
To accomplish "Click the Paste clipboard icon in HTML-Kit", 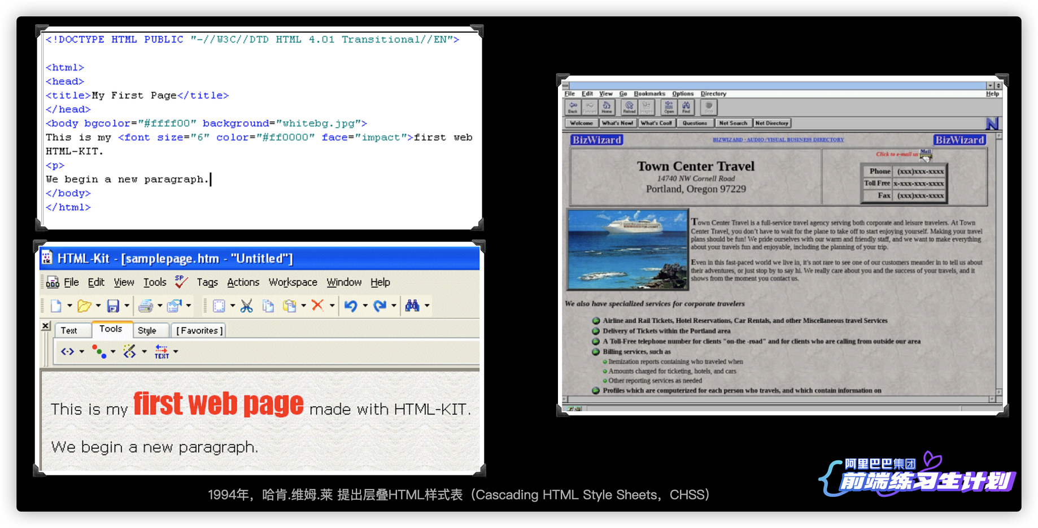I will [290, 306].
